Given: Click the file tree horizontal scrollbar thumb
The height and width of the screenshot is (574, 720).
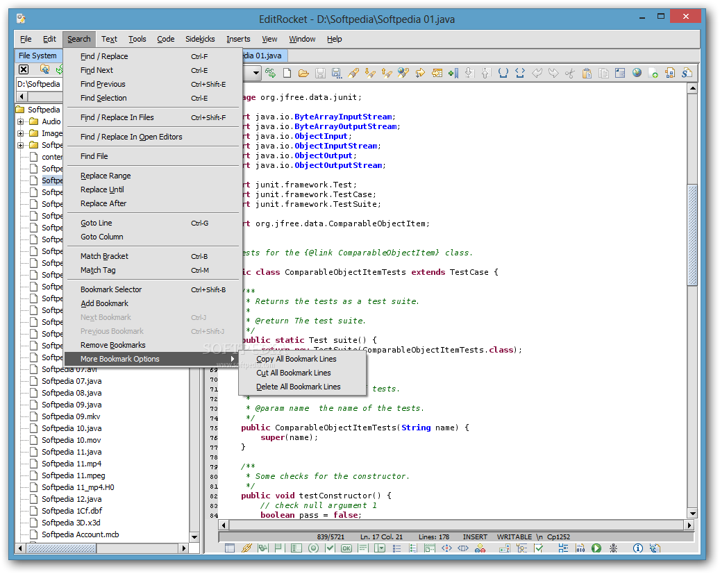Looking at the screenshot, I should (62, 548).
